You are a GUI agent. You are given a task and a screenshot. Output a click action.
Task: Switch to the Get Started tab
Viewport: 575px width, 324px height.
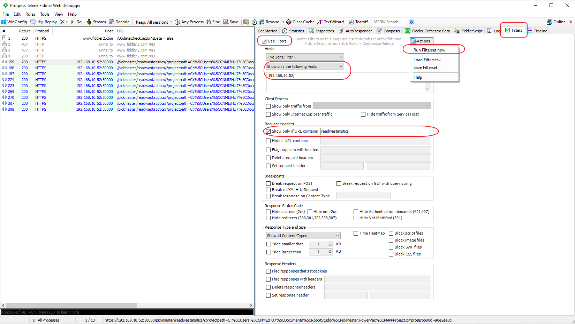click(x=267, y=31)
